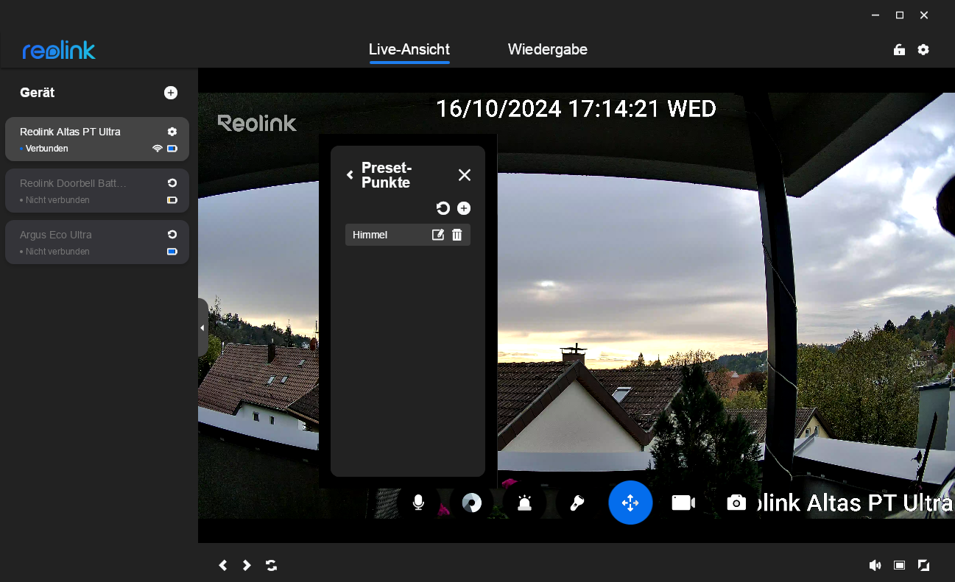The width and height of the screenshot is (955, 582).
Task: Collapse the device sidebar
Action: coord(202,327)
